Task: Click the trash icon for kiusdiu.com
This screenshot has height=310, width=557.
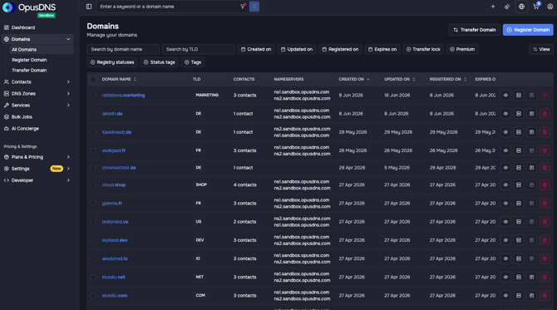Action: click(x=545, y=295)
